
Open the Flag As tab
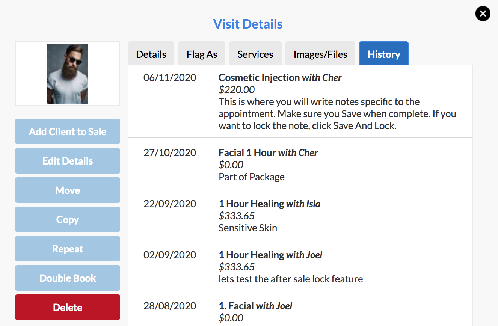pyautogui.click(x=202, y=54)
